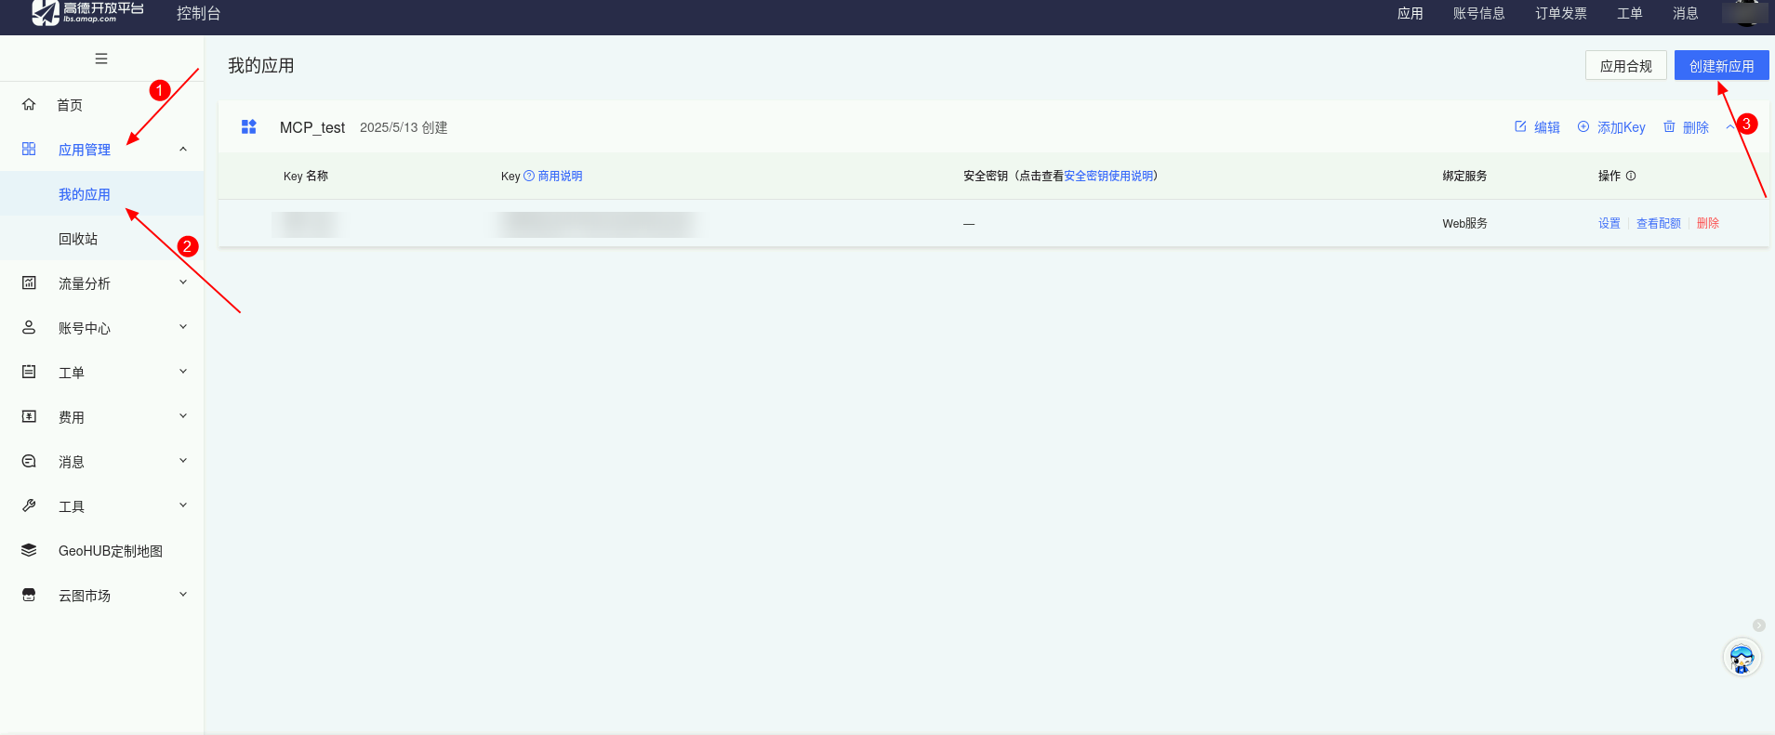
Task: Click 删除 in the MCP_test header
Action: (1695, 127)
